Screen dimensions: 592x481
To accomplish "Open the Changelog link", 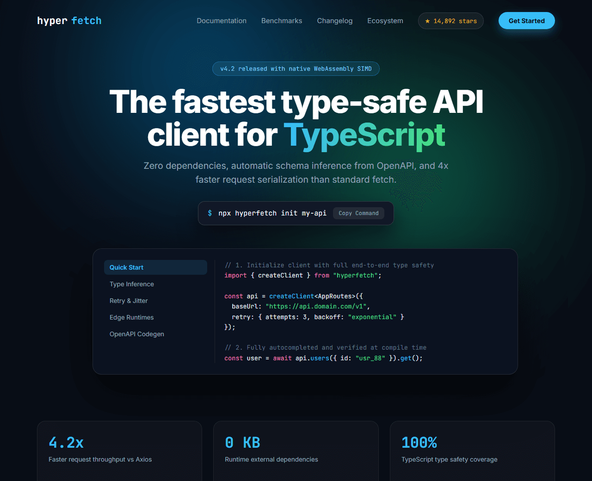I will (x=335, y=21).
